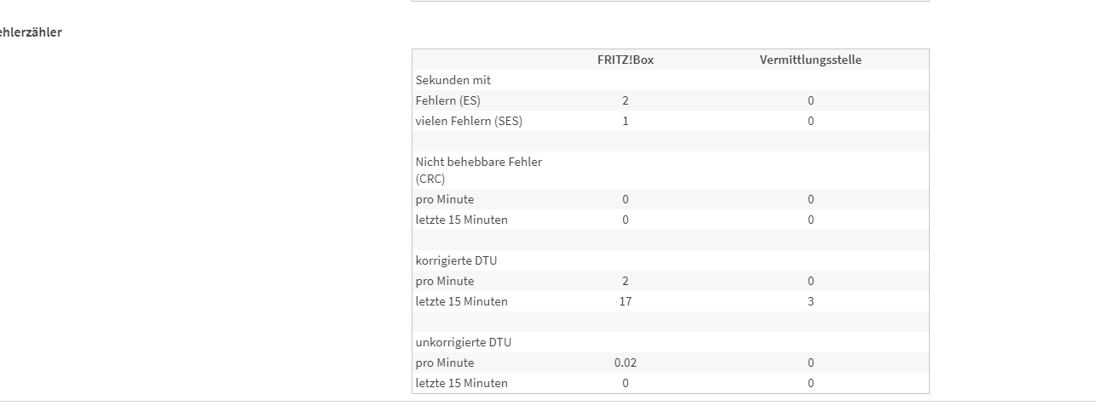Click FRITZ!Box SES value 1

click(x=626, y=121)
